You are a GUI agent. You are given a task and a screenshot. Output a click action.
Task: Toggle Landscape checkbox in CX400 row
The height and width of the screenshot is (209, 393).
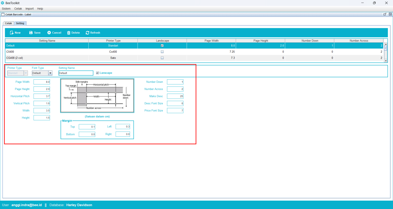[162, 52]
